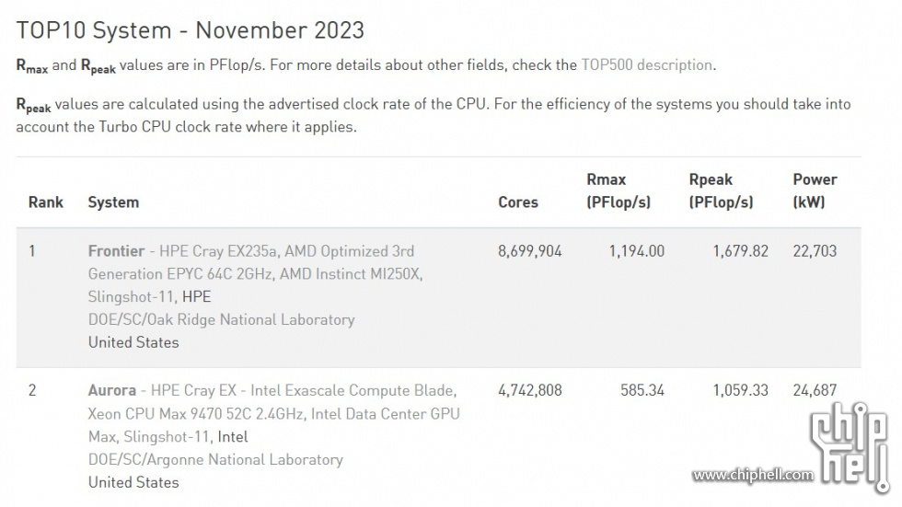902x507 pixels.
Task: Click Aurora's power value 24,687
Action: 815,390
